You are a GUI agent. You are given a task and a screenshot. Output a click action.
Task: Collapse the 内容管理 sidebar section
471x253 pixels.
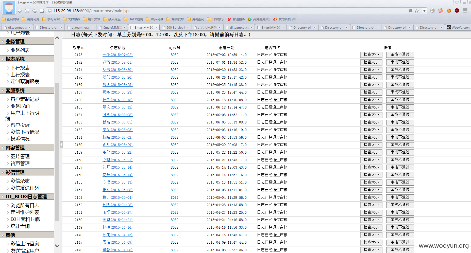(x=27, y=148)
